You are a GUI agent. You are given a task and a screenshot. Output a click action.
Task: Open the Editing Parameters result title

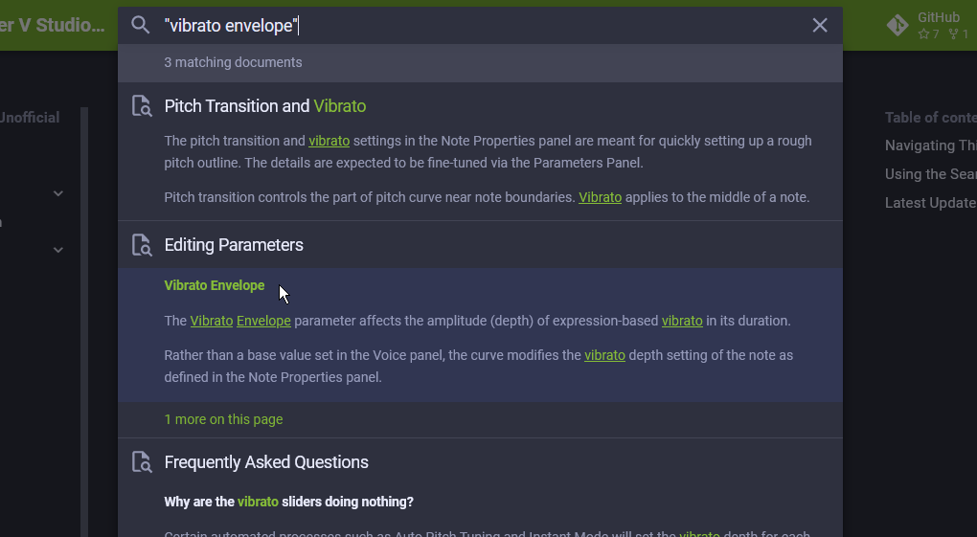pyautogui.click(x=234, y=245)
